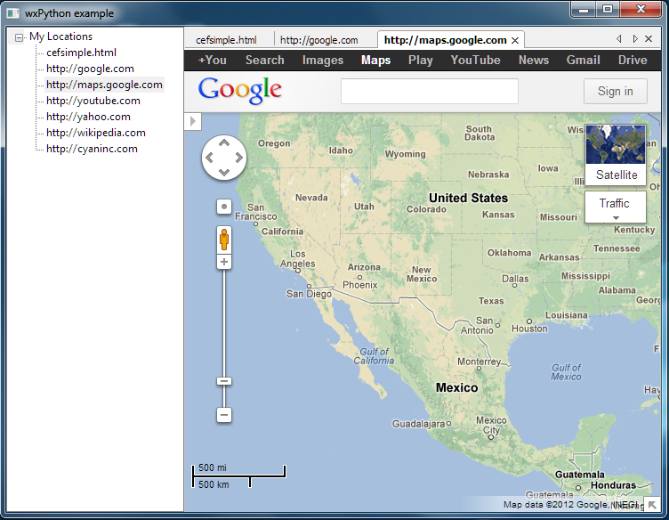Switch to Satellite map view
669x520 pixels.
pos(616,156)
